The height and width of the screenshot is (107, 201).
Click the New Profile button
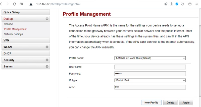pyautogui.click(x=151, y=102)
